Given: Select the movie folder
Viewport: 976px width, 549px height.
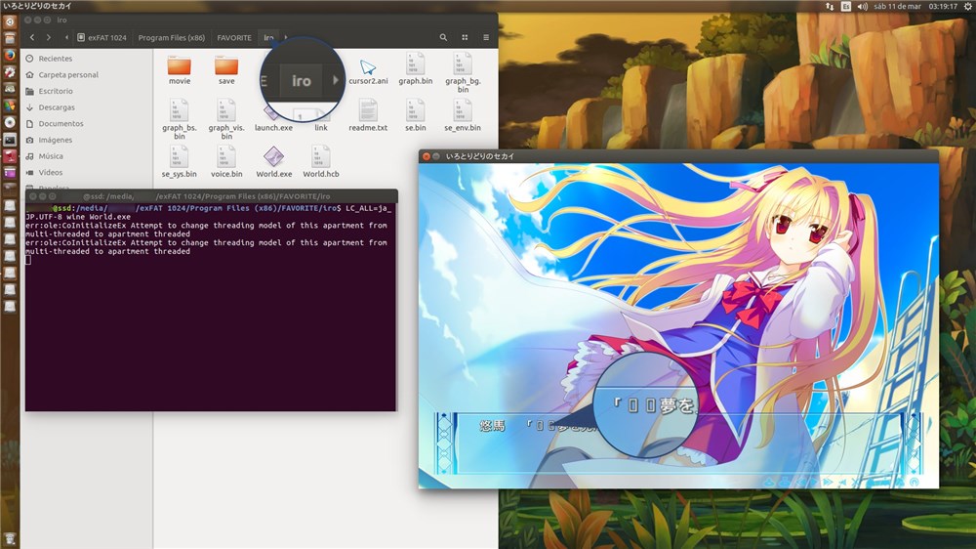Looking at the screenshot, I should pos(180,69).
